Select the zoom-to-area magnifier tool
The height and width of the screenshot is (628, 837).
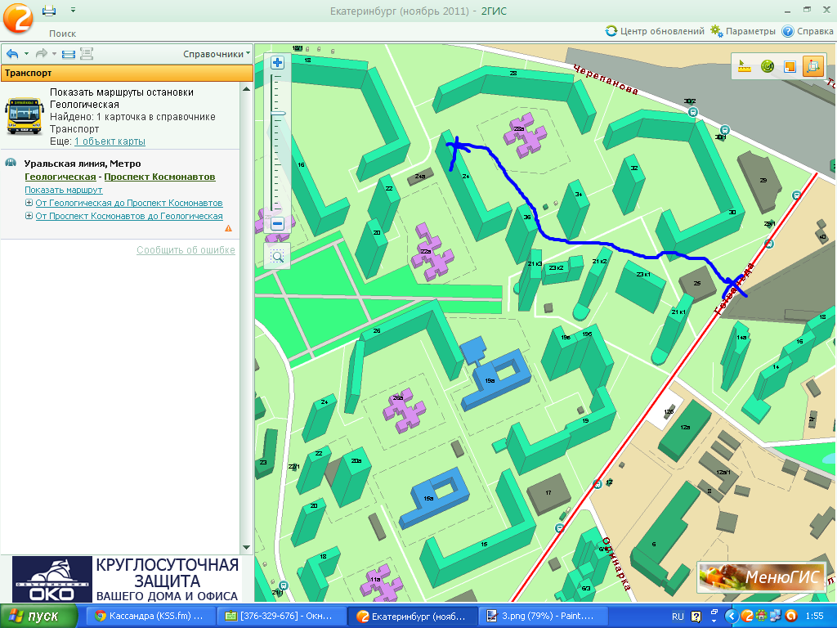278,257
